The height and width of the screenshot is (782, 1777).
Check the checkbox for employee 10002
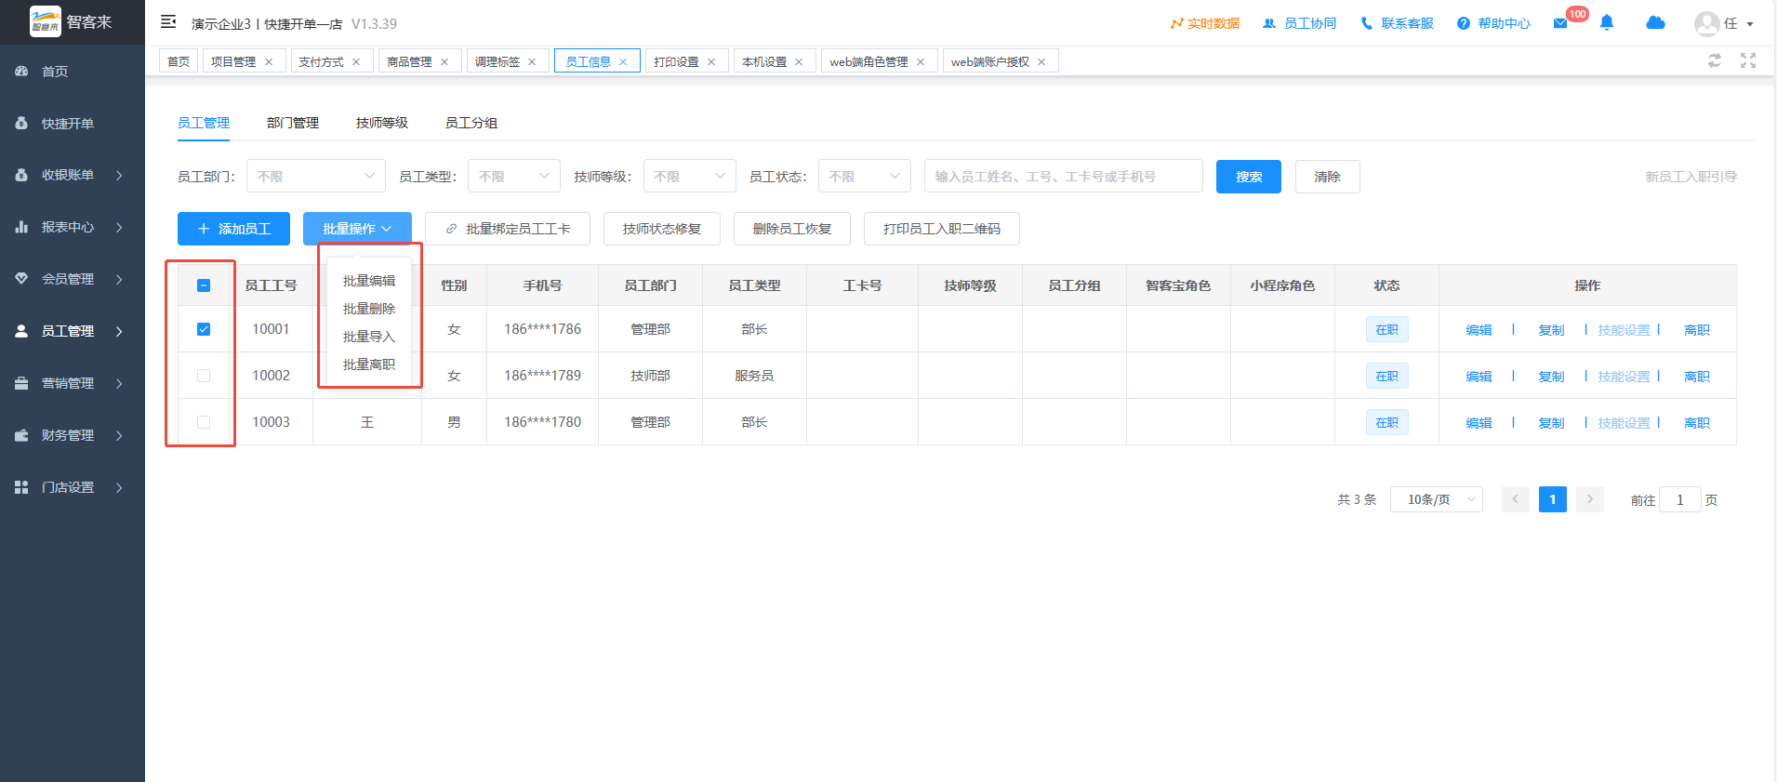204,376
